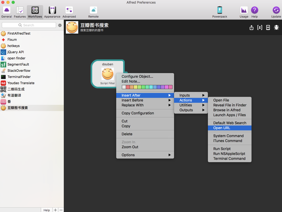Select the 番 workflow

32,101
